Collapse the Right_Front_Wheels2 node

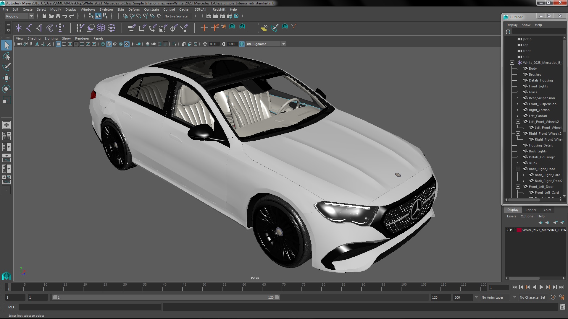point(518,134)
